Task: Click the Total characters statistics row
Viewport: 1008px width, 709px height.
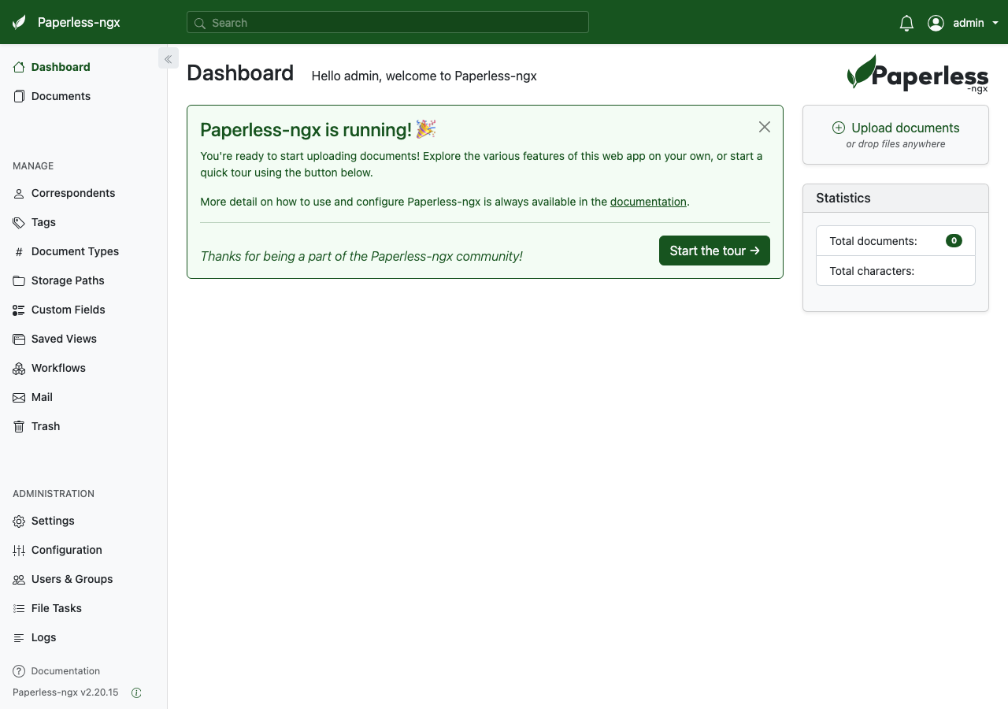Action: click(895, 271)
